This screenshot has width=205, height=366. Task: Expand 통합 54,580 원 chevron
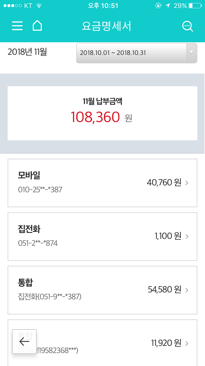point(187,290)
